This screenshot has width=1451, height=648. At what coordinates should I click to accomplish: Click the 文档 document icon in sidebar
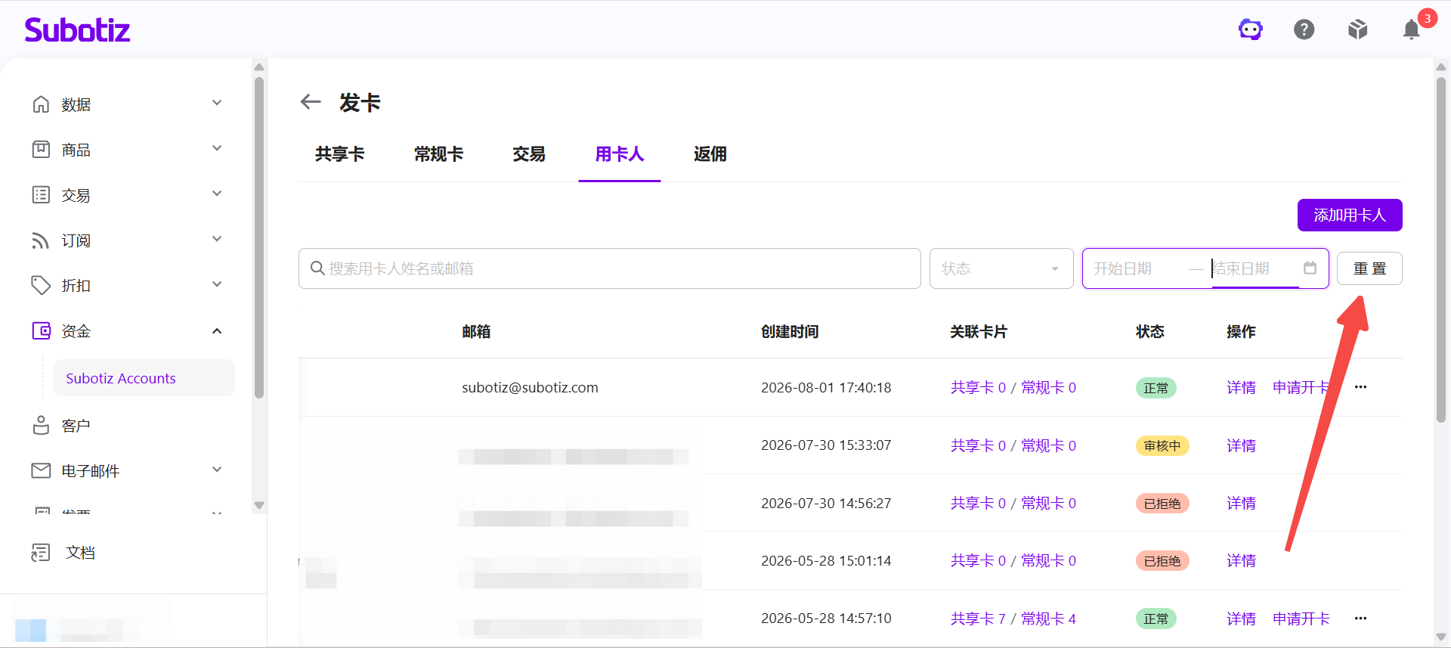point(41,552)
